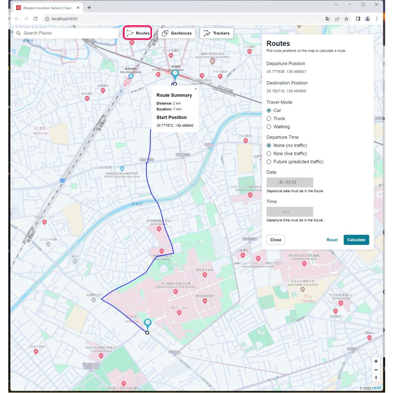
Task: Open the Geofences panel
Action: coord(176,33)
